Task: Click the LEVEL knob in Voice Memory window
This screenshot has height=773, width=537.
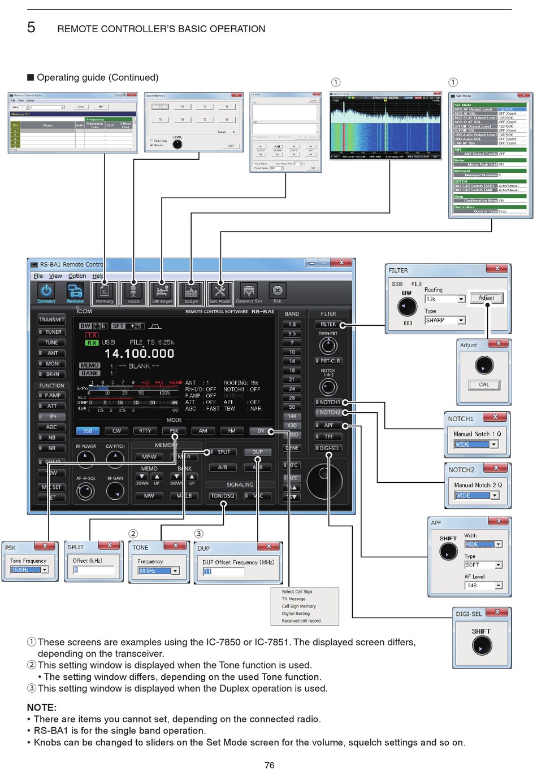Action: 177,144
